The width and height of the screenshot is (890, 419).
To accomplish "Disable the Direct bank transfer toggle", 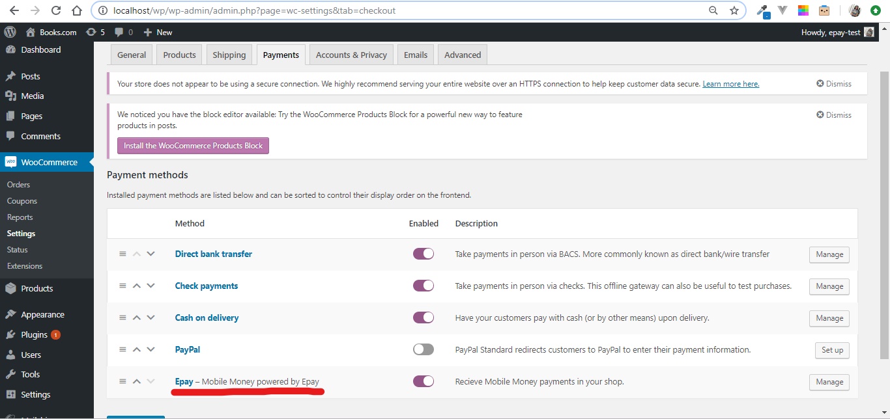I will pos(423,254).
